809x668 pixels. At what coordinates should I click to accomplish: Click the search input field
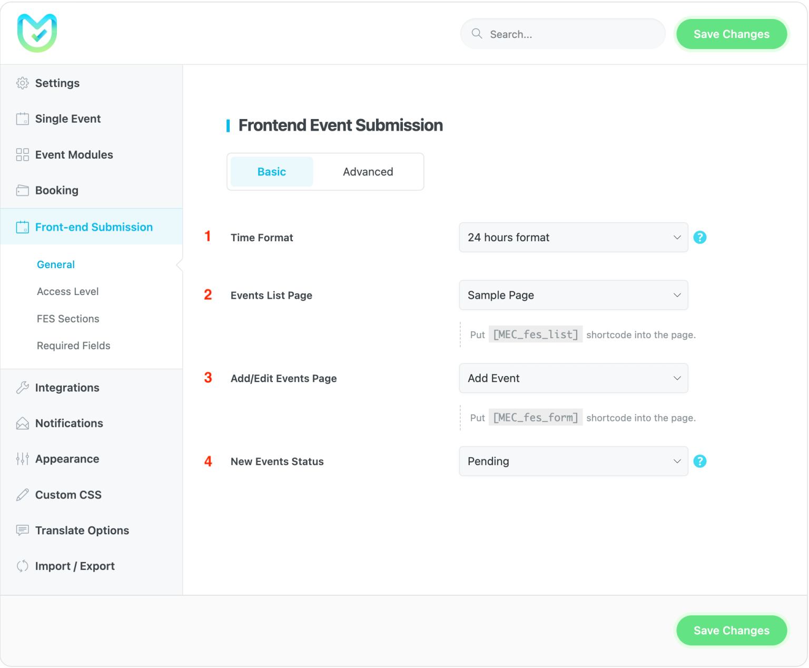pyautogui.click(x=562, y=34)
